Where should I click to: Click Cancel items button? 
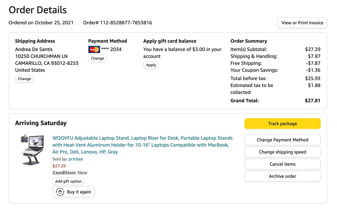[x=282, y=164]
